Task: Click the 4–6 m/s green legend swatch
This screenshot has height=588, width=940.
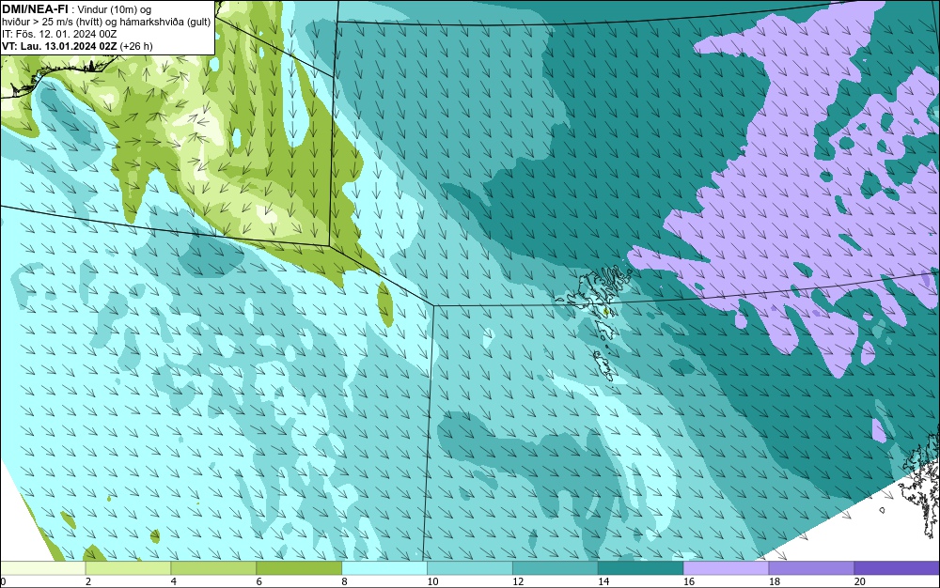Action: pyautogui.click(x=213, y=567)
